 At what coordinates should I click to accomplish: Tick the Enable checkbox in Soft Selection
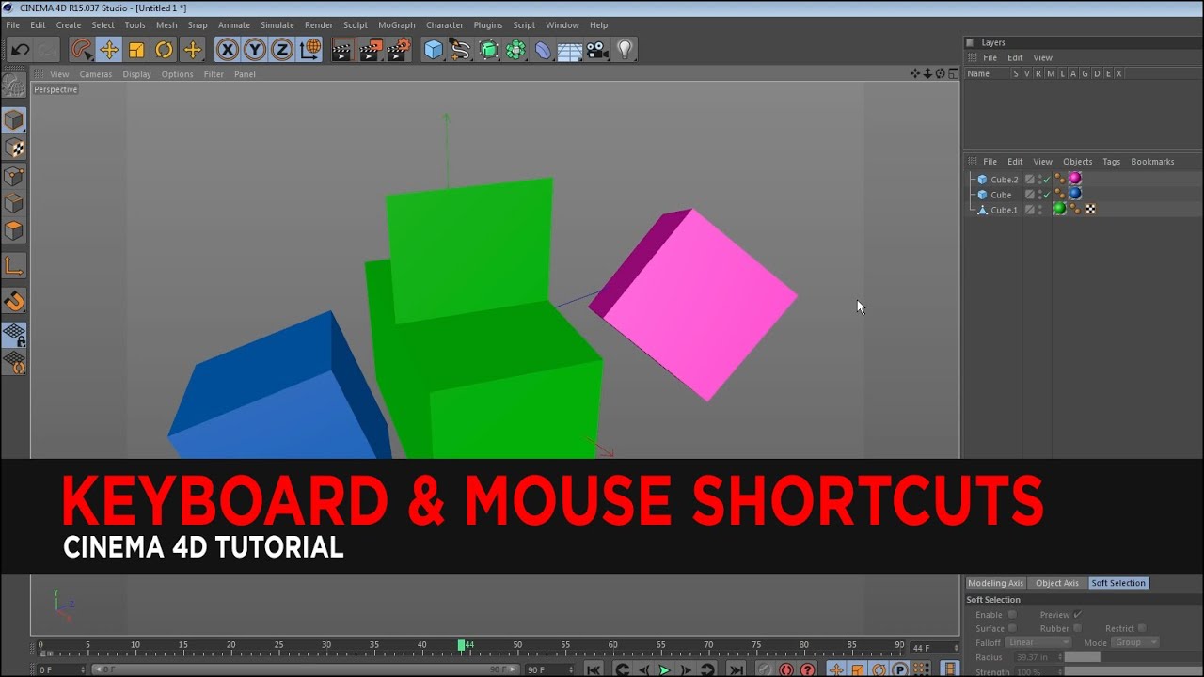(1012, 614)
